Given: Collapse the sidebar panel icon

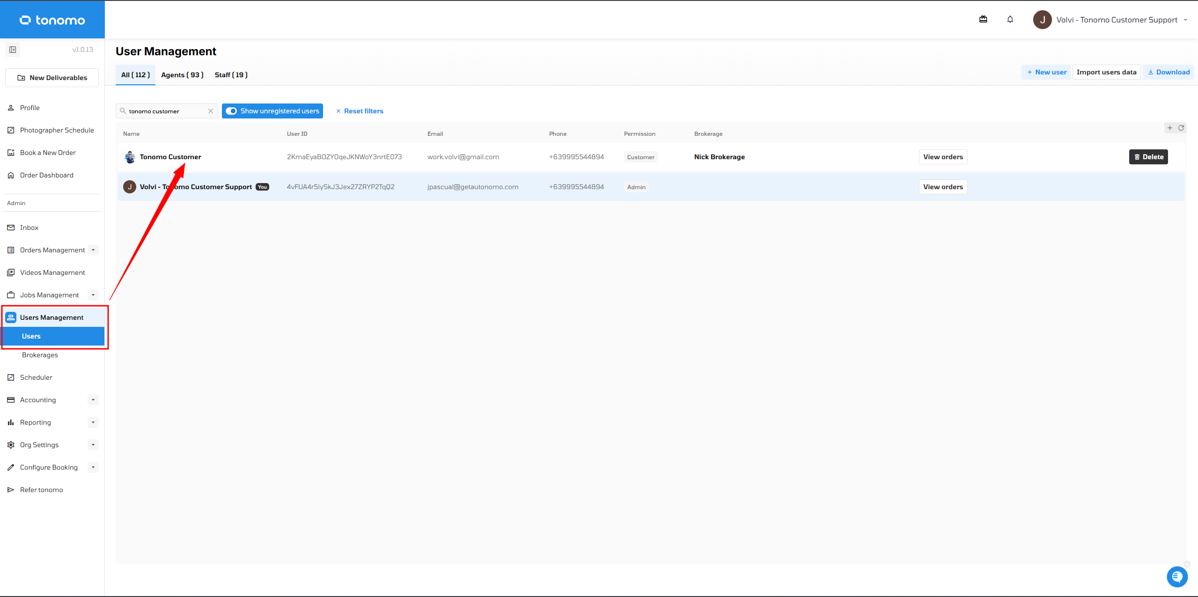Looking at the screenshot, I should pos(13,50).
